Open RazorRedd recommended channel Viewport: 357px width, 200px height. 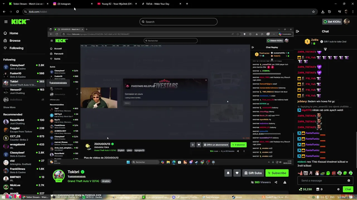coord(24,122)
